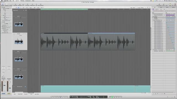This screenshot has height=99, width=177.
Task: Click the Repeat Section toolbar icon
Action: tap(33, 5)
